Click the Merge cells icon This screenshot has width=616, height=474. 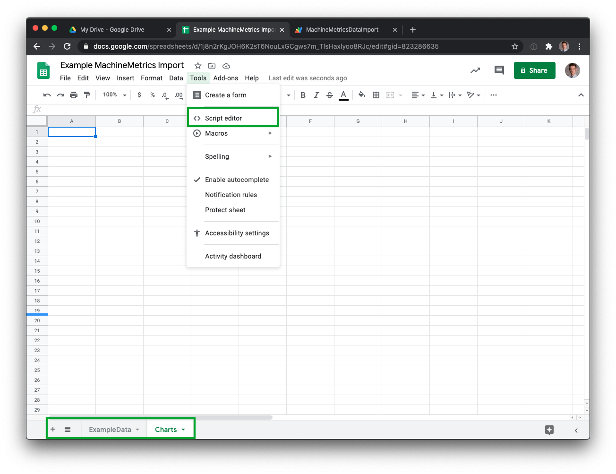pos(390,95)
